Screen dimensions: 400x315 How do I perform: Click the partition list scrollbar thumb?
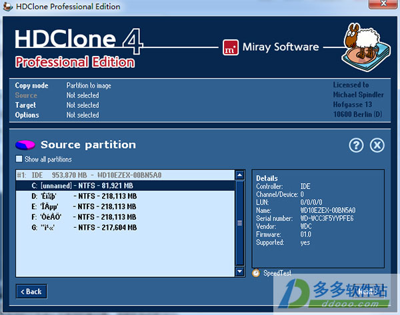pos(239,223)
